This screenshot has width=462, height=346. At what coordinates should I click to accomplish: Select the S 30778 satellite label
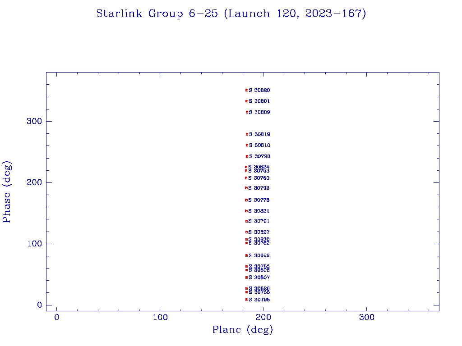(x=259, y=200)
